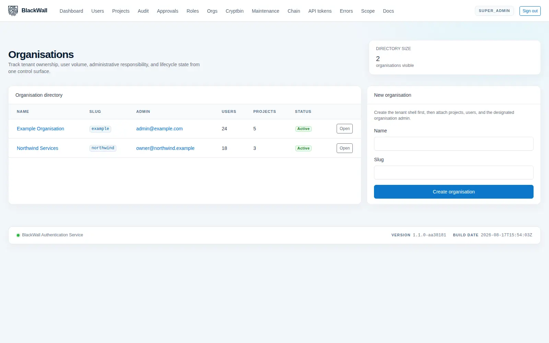Click the 'New organisation' panel title
Image resolution: width=549 pixels, height=343 pixels.
[x=393, y=95]
